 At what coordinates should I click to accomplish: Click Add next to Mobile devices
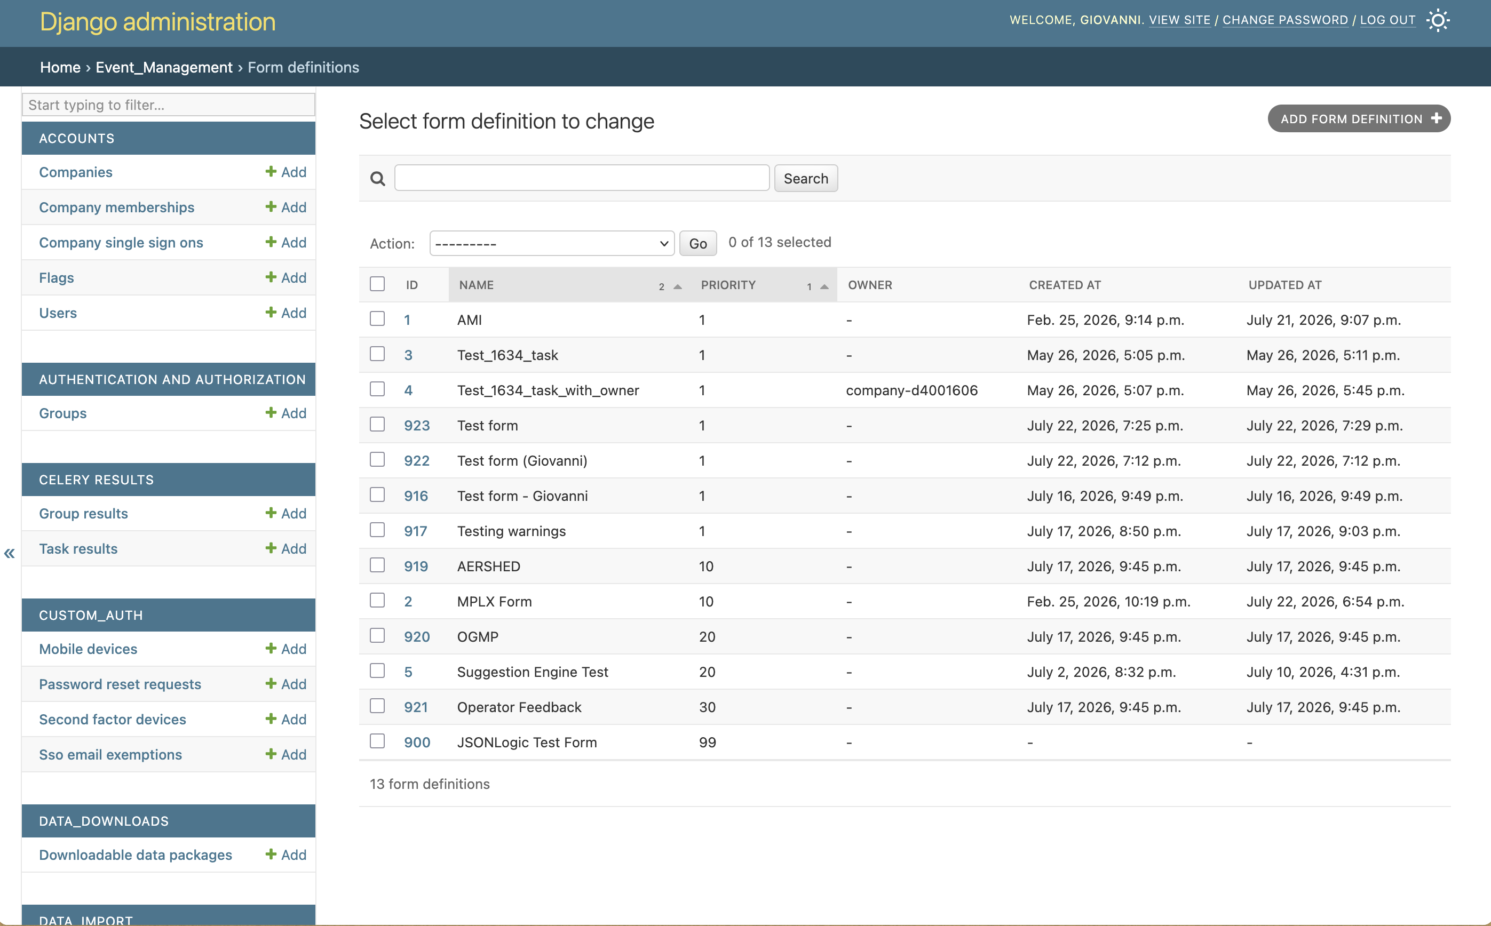point(285,649)
